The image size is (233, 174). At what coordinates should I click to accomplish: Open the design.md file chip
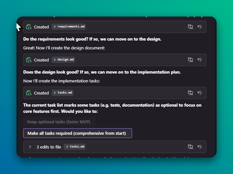(64, 60)
